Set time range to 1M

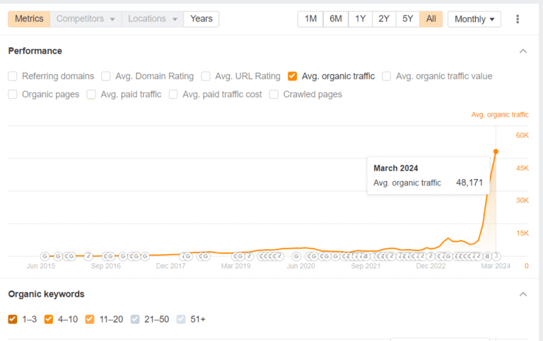coord(310,19)
